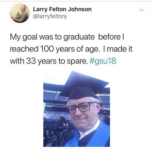Click the Larry Felton Johnson display name
Viewport: 153px width, 157px height.
62,9
